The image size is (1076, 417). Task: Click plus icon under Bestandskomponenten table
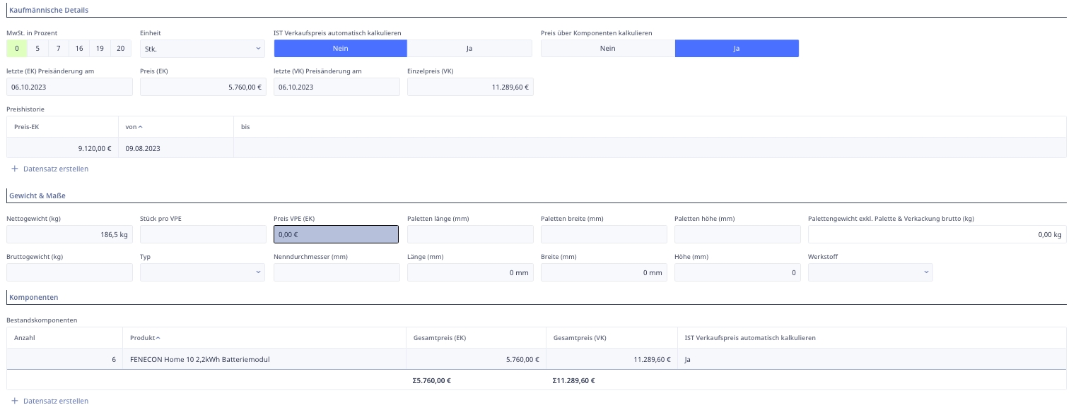tap(15, 401)
